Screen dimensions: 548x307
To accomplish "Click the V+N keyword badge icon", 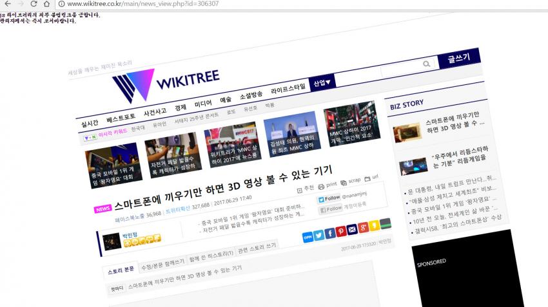I will pyautogui.click(x=90, y=138).
